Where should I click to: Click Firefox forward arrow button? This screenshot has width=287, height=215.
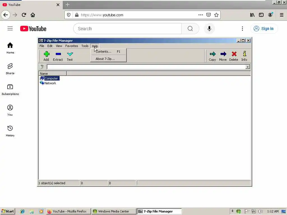(15, 15)
